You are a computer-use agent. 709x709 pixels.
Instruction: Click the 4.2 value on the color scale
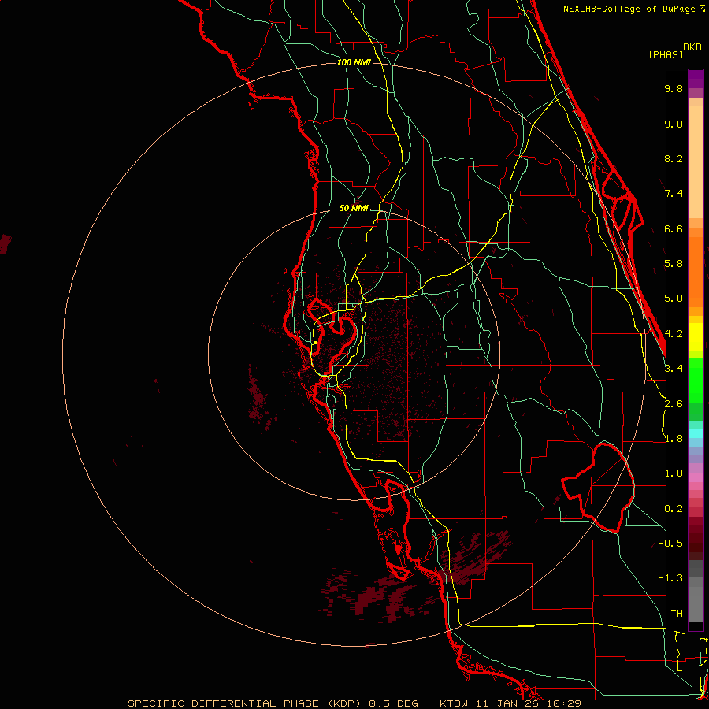674,334
